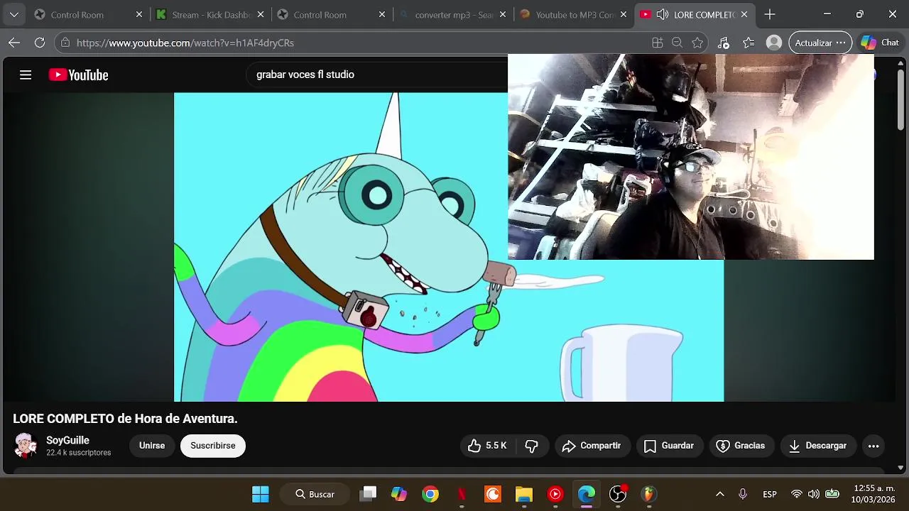
Task: Add this page to favorites with the star icon
Action: tap(697, 43)
